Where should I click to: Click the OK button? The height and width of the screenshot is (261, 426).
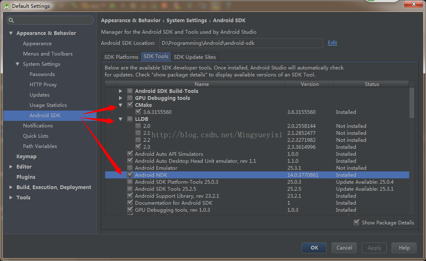(314, 248)
